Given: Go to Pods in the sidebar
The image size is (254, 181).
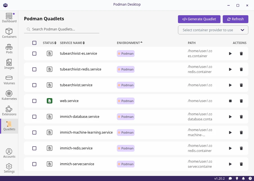Looking at the screenshot, I should [9, 48].
